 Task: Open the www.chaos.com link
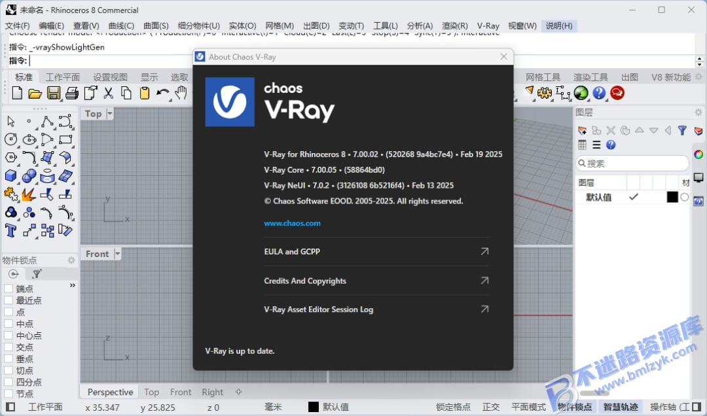[292, 223]
